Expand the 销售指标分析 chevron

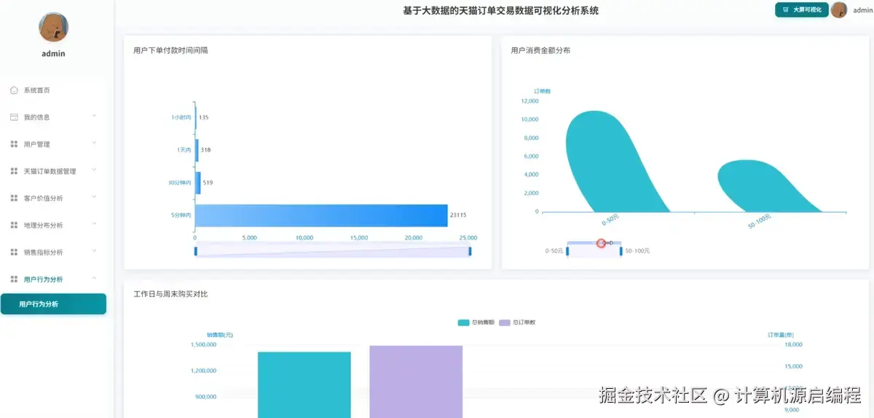[95, 251]
